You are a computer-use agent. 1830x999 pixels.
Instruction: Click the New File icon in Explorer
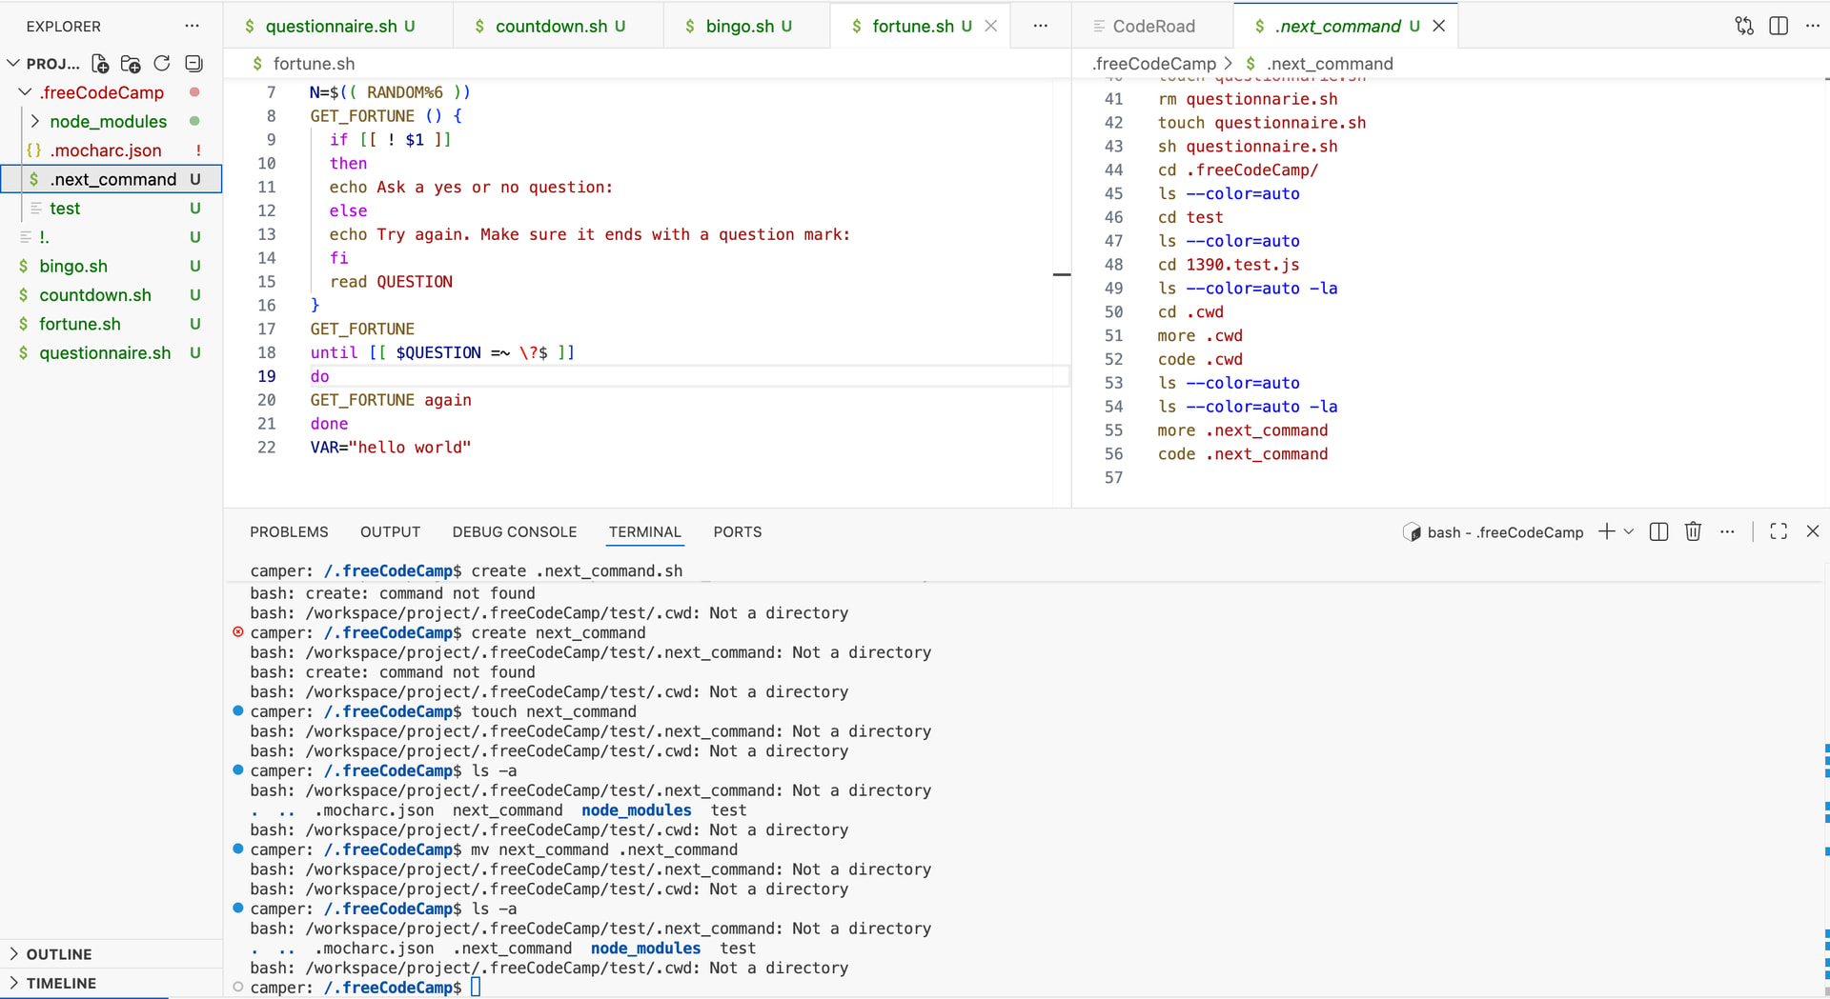pyautogui.click(x=100, y=64)
